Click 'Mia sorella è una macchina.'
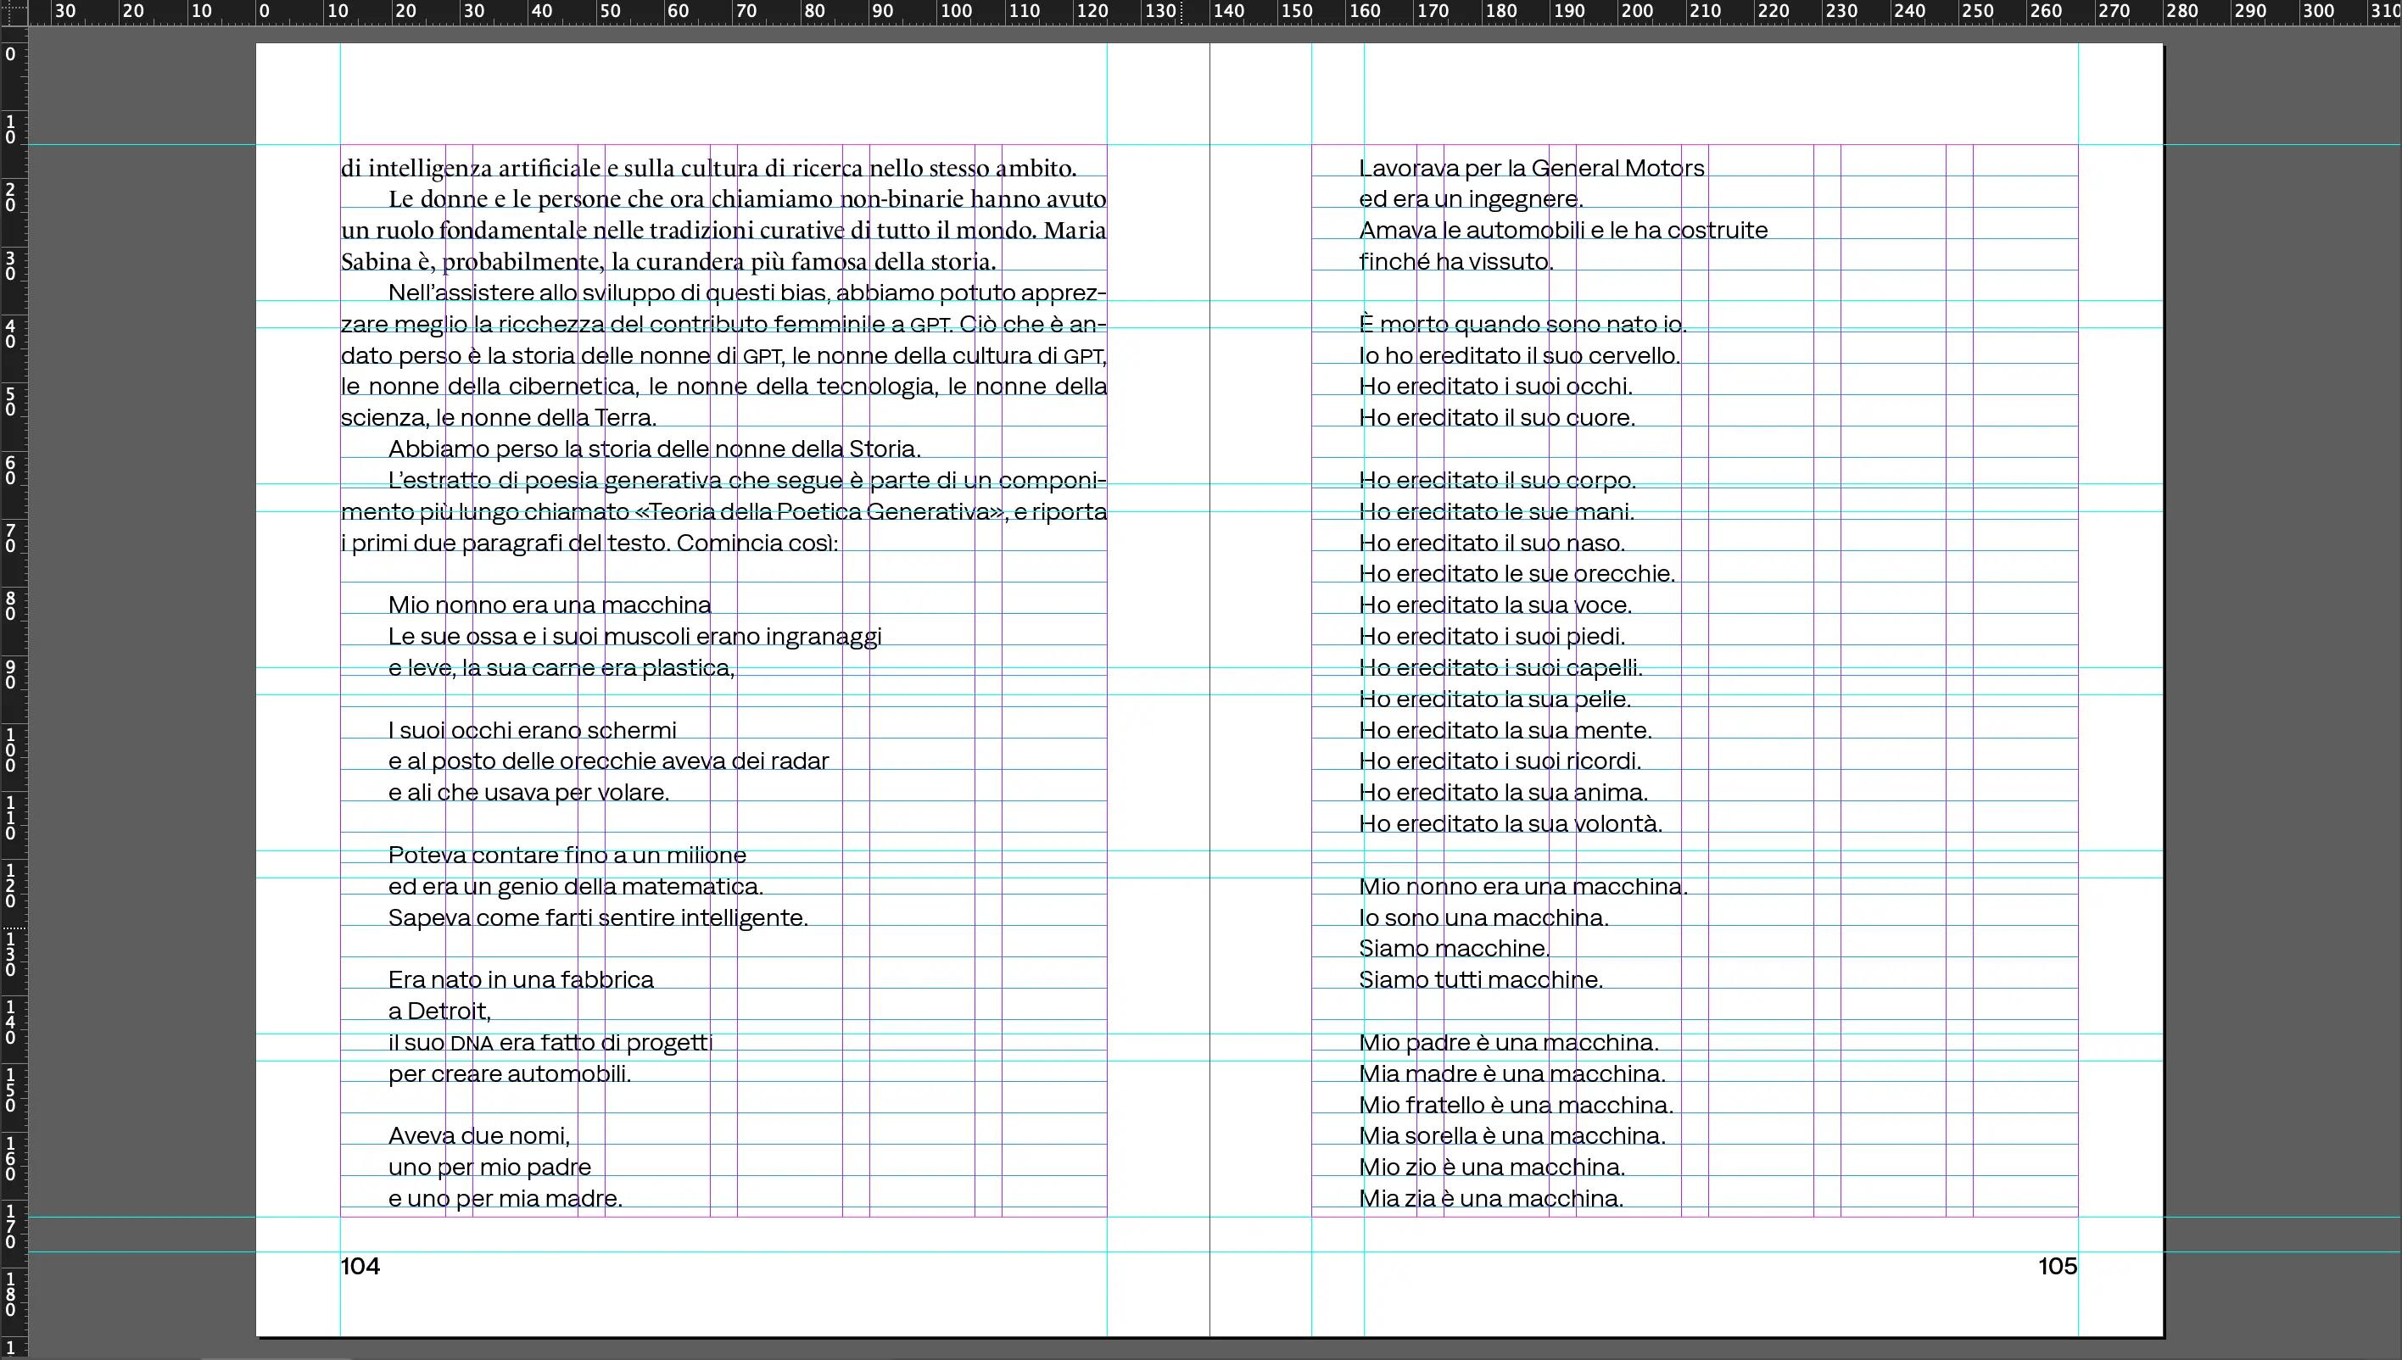Screen dimensions: 2402x1360 [x=1512, y=1135]
